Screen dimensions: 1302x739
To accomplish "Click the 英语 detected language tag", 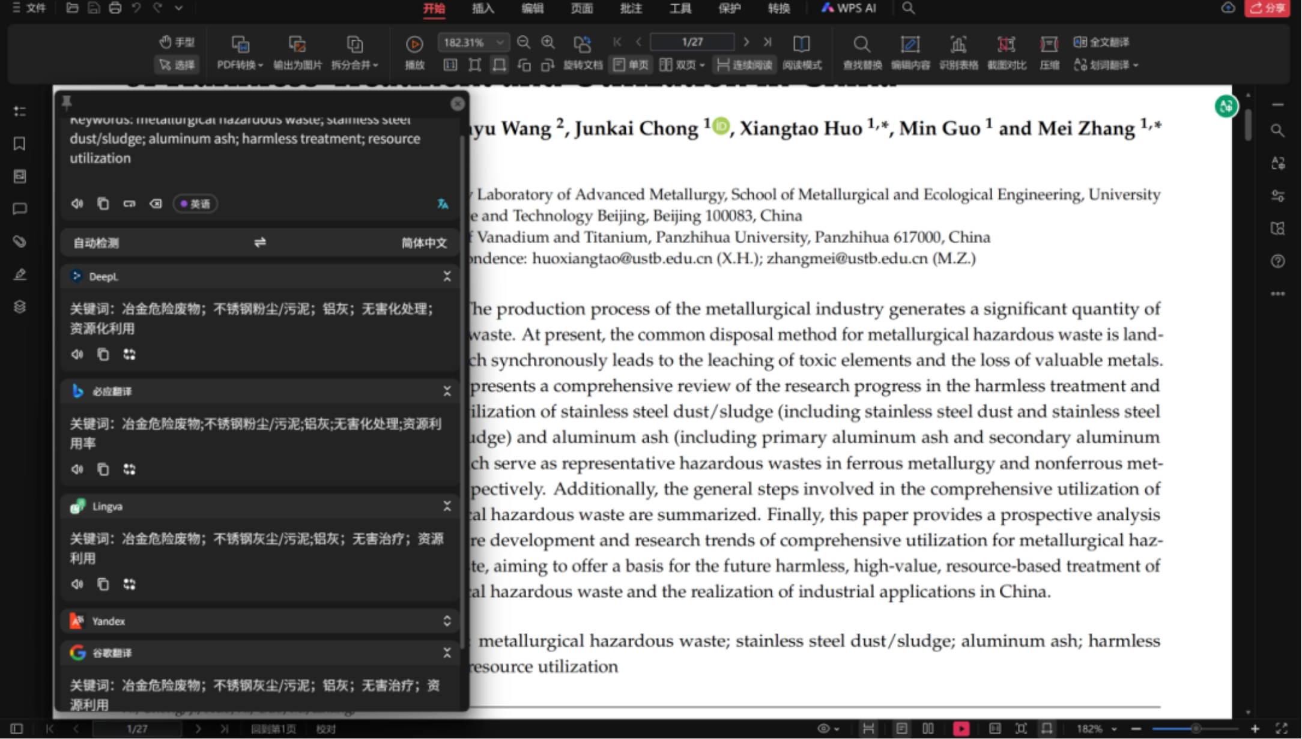I will 195,204.
